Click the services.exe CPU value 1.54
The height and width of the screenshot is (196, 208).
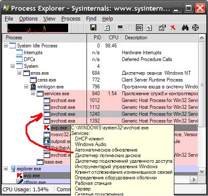point(113,94)
